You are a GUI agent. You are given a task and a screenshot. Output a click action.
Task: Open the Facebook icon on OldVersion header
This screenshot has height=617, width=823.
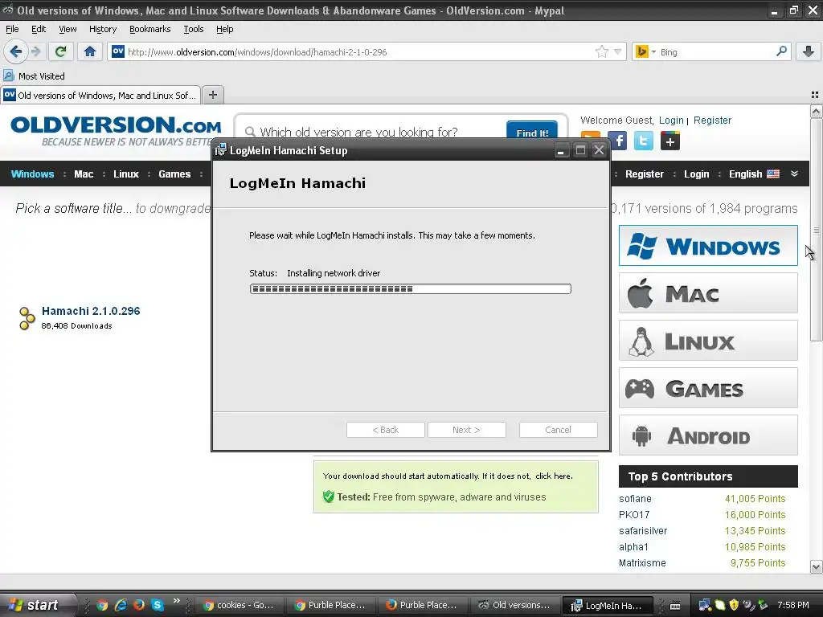click(618, 141)
